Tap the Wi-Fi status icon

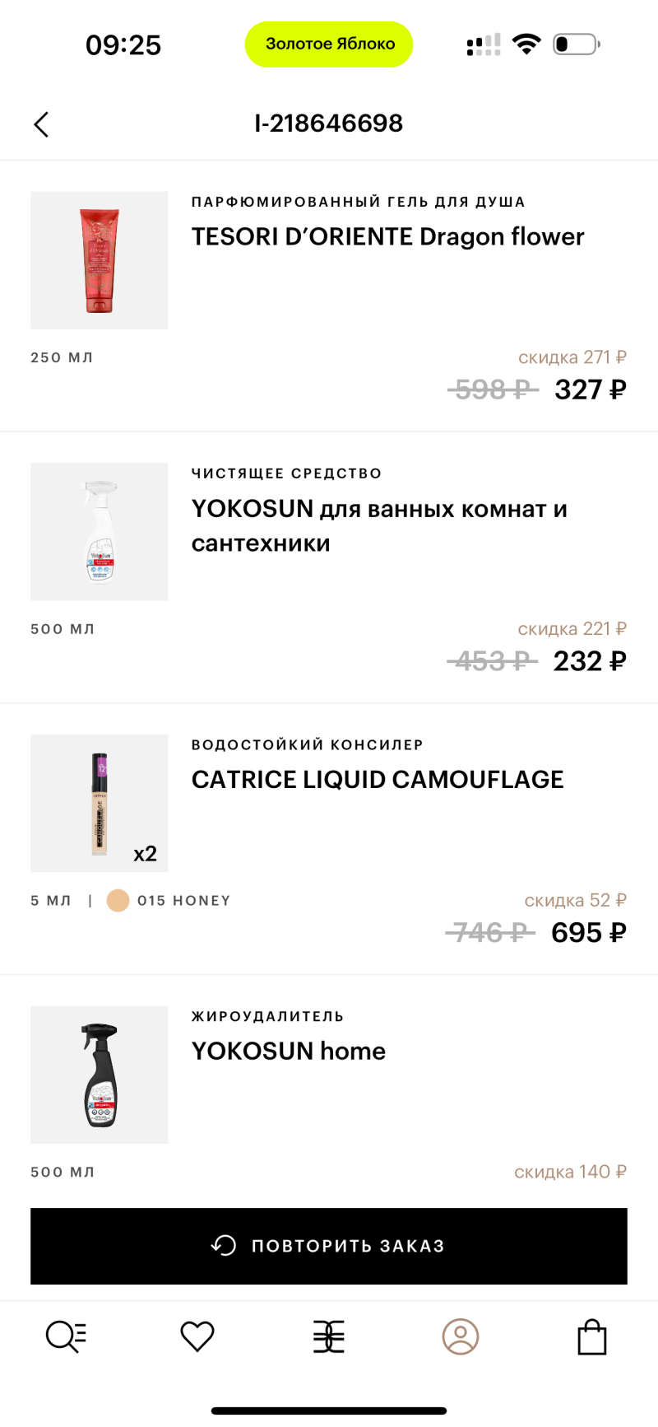[526, 44]
